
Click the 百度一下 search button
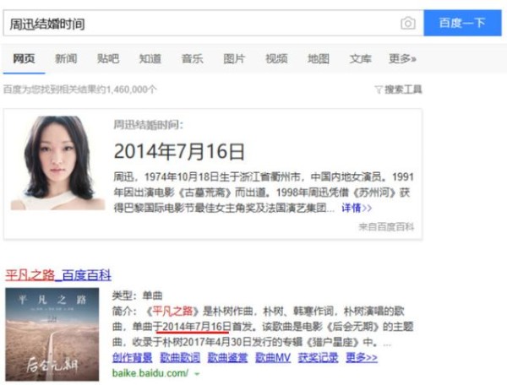point(462,23)
